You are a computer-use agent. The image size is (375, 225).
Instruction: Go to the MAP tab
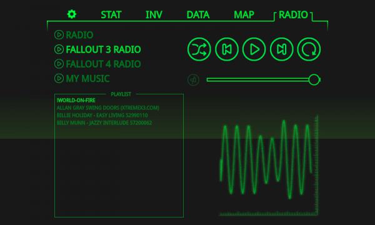pos(244,15)
